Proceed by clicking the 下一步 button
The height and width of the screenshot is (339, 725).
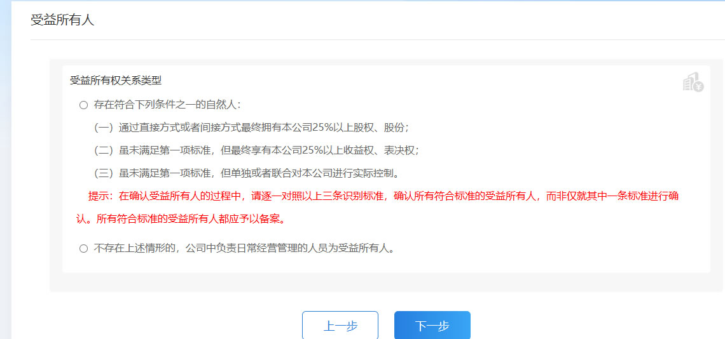[432, 326]
